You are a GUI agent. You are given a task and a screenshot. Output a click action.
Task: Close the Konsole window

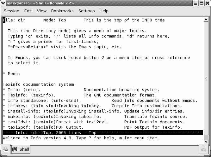click(x=208, y=3)
